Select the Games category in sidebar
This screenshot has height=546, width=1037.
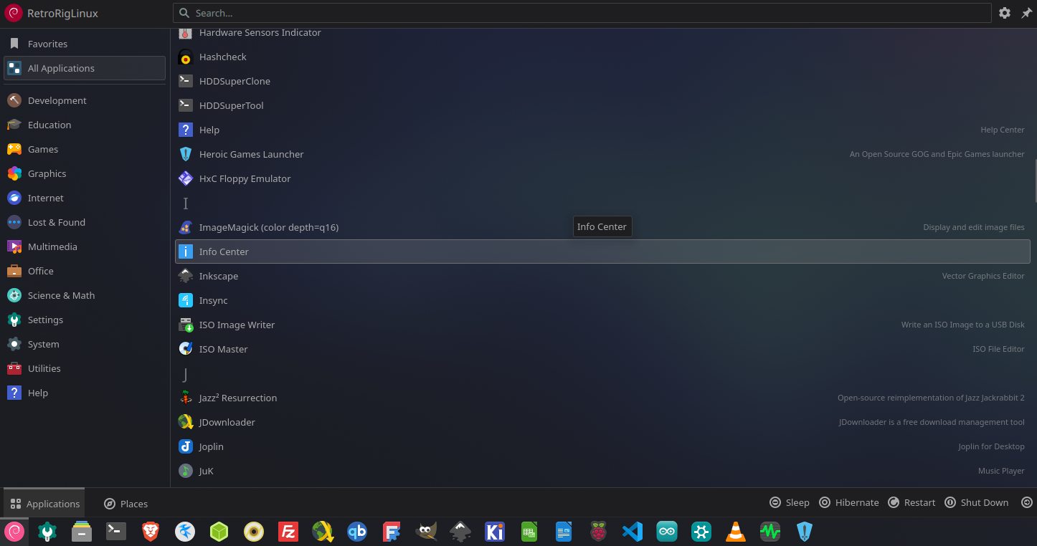click(43, 150)
